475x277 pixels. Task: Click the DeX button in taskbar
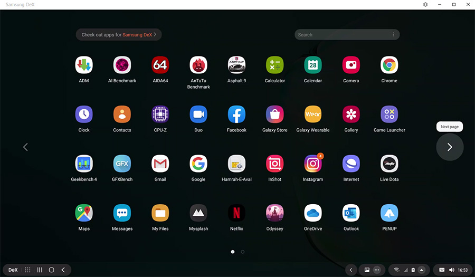point(13,270)
